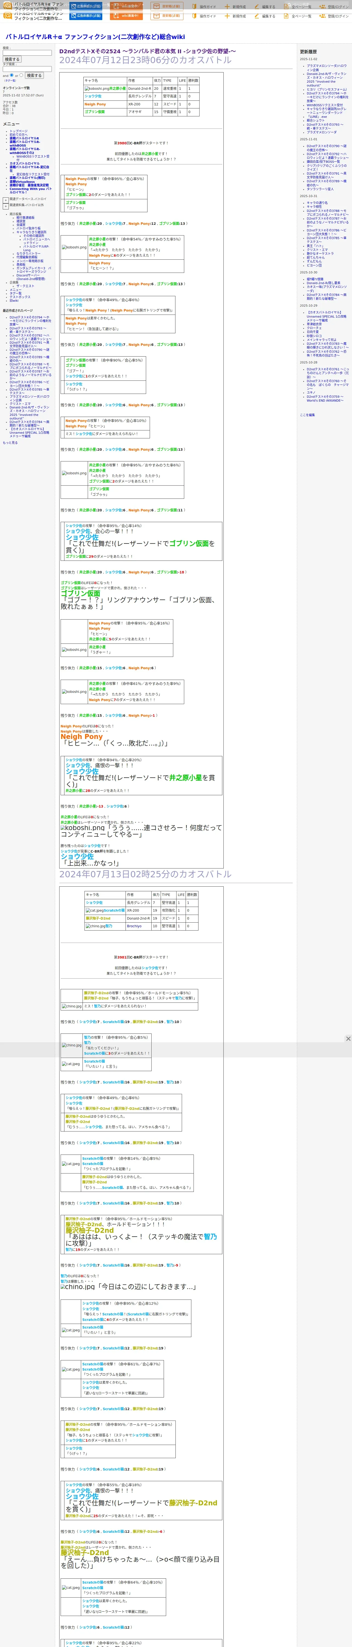Open 軽行事連絡板 board link
This screenshot has height=1647, width=352.
(x=25, y=217)
